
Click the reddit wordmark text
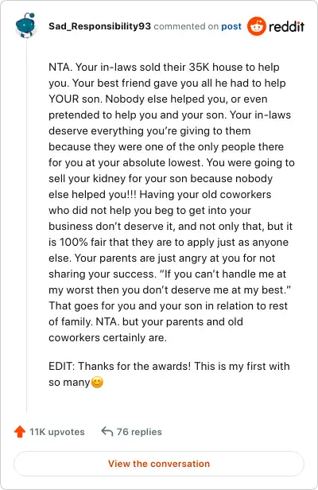coord(286,26)
